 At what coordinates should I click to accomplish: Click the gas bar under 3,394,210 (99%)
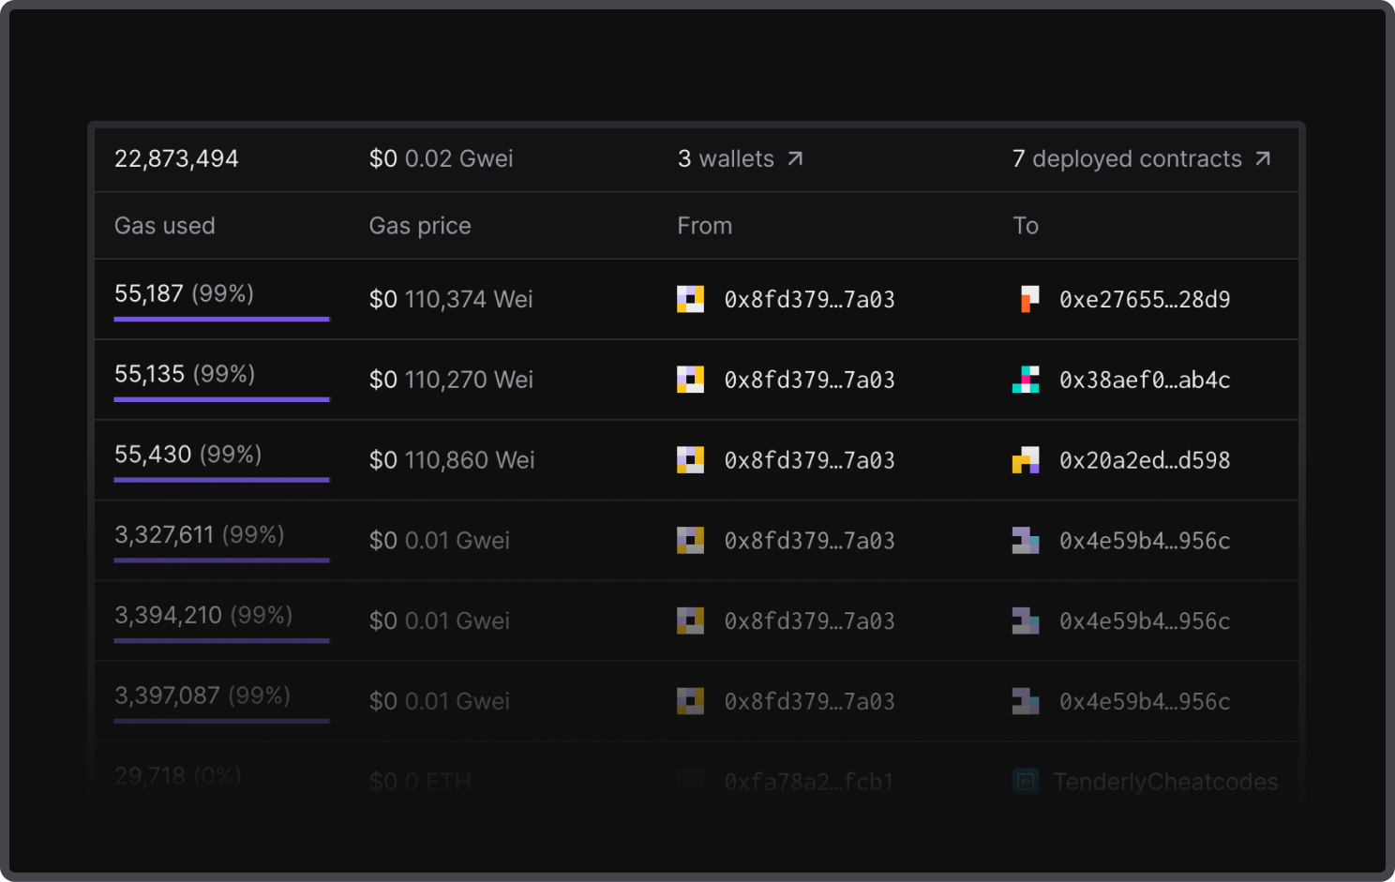[x=221, y=641]
